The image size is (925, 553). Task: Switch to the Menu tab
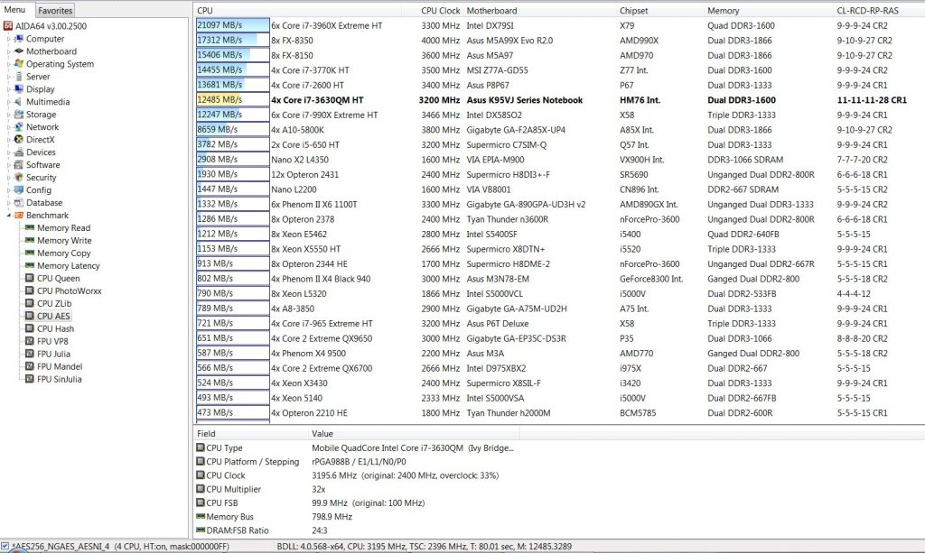tap(15, 10)
